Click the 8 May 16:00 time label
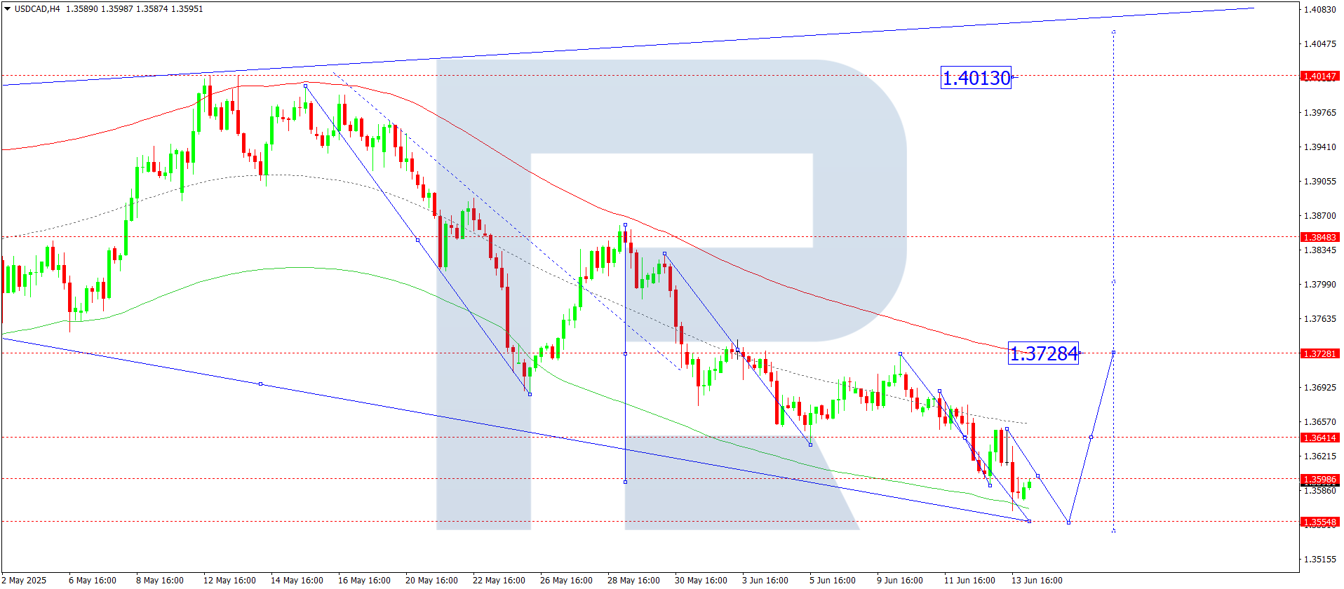Screen dimensions: 1344x589 [x=160, y=580]
